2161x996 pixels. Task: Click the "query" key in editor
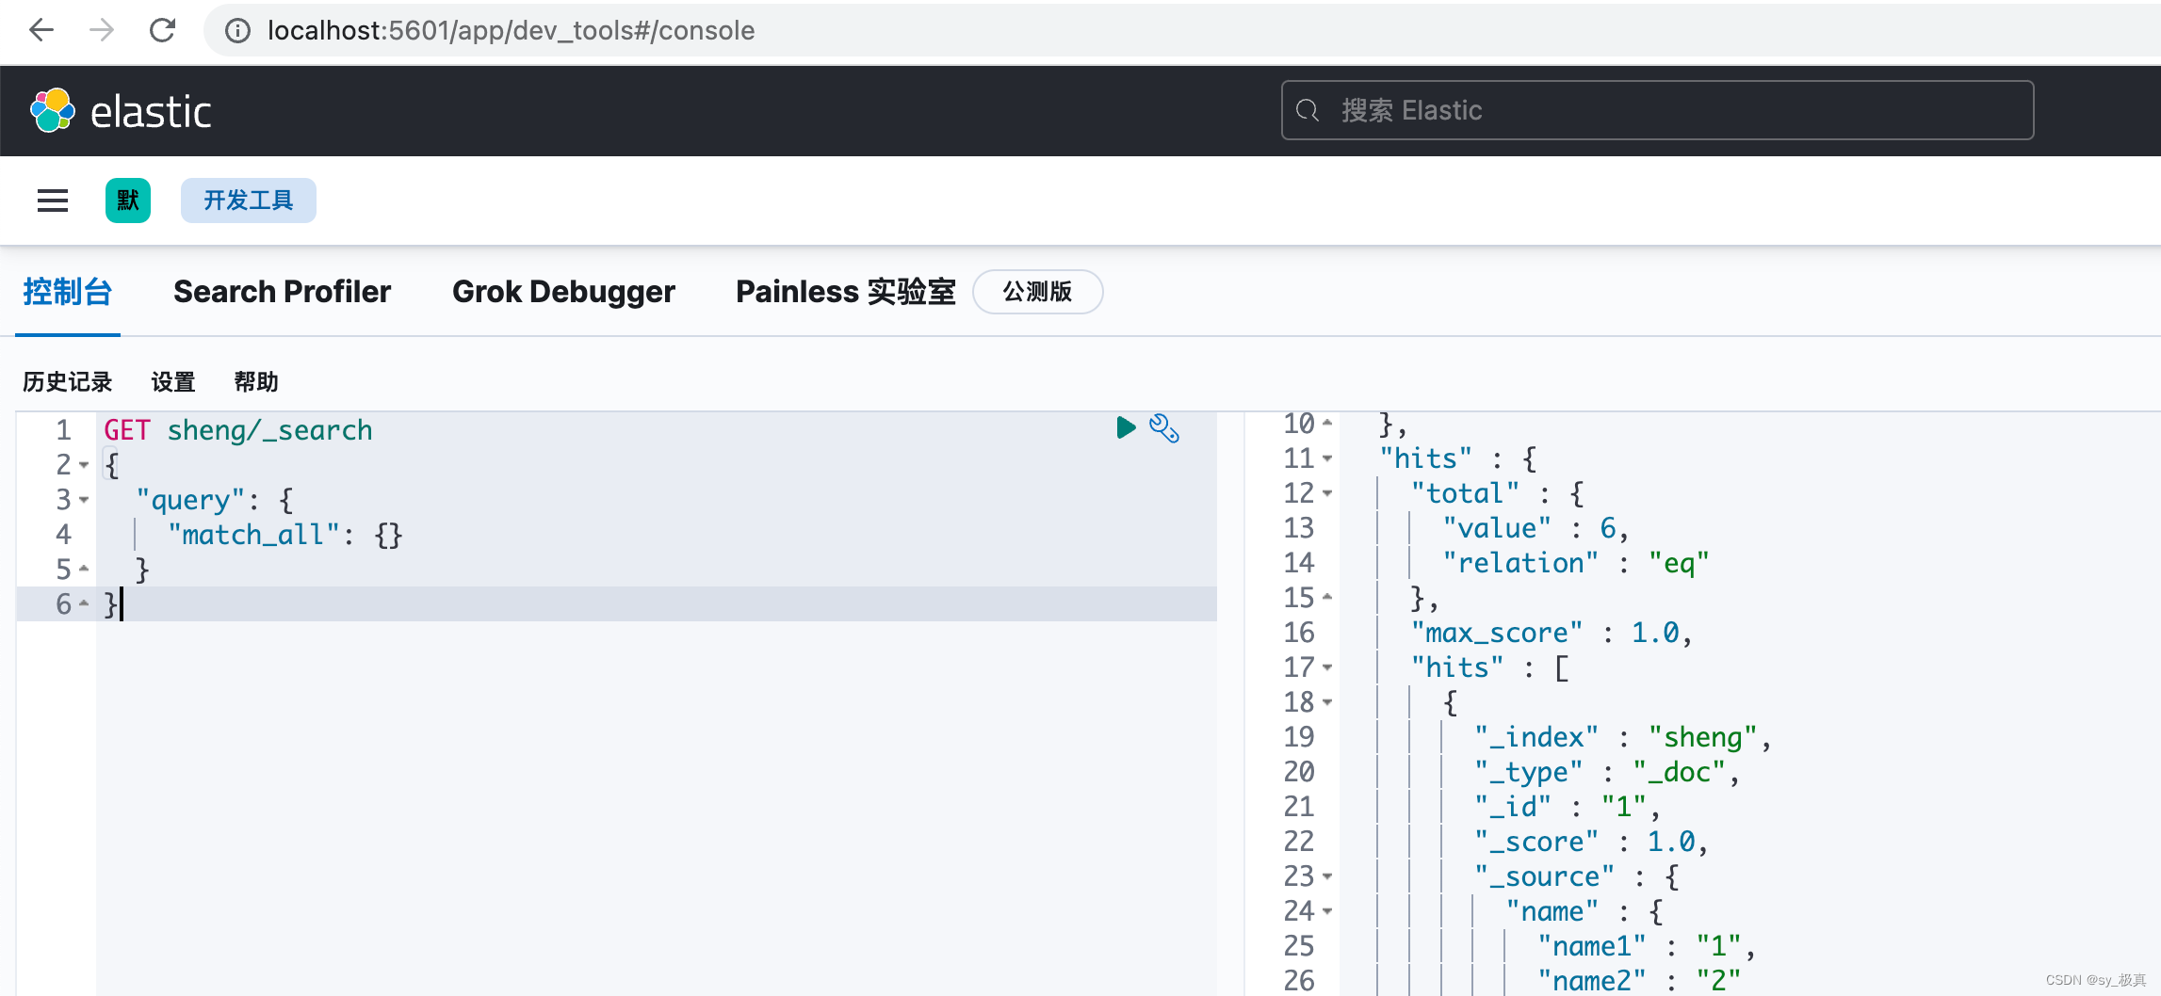pyautogui.click(x=190, y=500)
